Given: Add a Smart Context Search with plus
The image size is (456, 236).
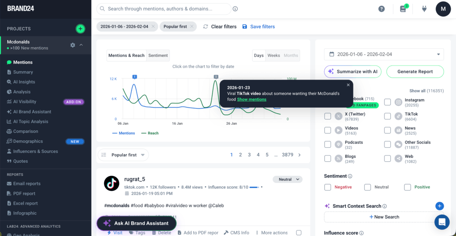Looking at the screenshot, I should pos(440,206).
